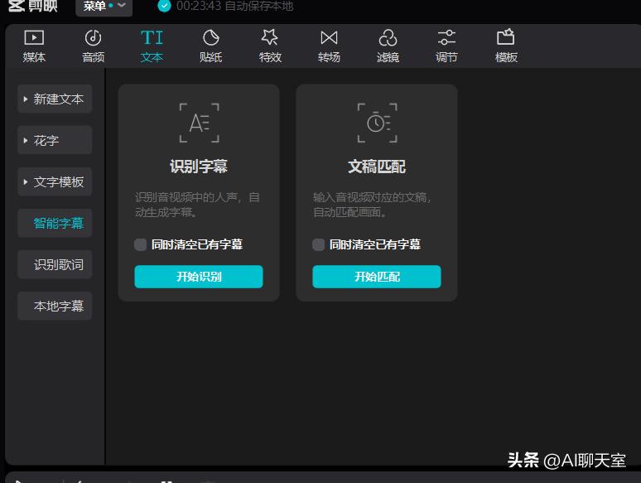
Task: Click the 文稿匹配 clock icon
Action: point(378,123)
